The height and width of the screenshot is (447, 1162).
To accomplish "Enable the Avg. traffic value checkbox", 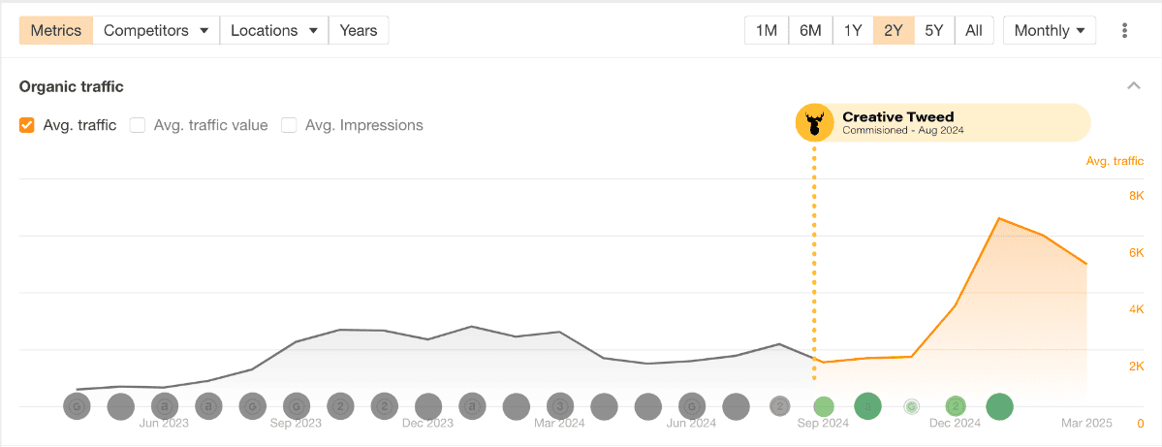I will (138, 125).
